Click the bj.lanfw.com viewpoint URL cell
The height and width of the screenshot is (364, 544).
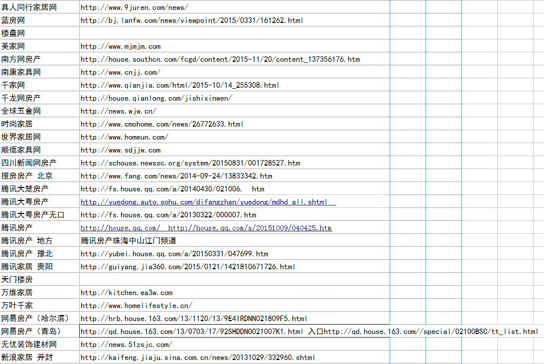[x=235, y=20]
